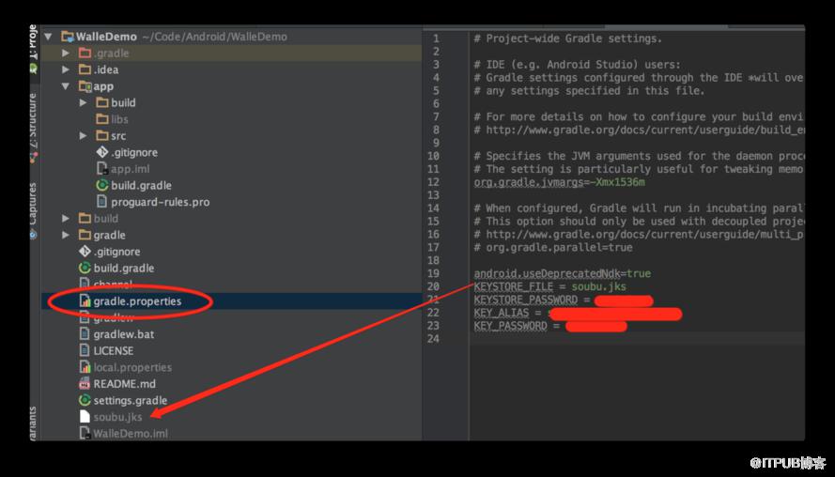The image size is (835, 477).
Task: Select proguard-rules.pro in the tree
Action: click(x=160, y=202)
